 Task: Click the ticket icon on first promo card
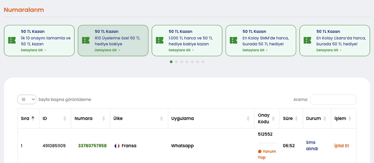click(x=12, y=40)
